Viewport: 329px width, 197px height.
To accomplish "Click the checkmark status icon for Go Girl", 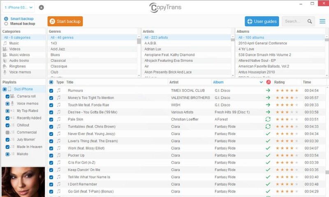I will pos(268,191).
